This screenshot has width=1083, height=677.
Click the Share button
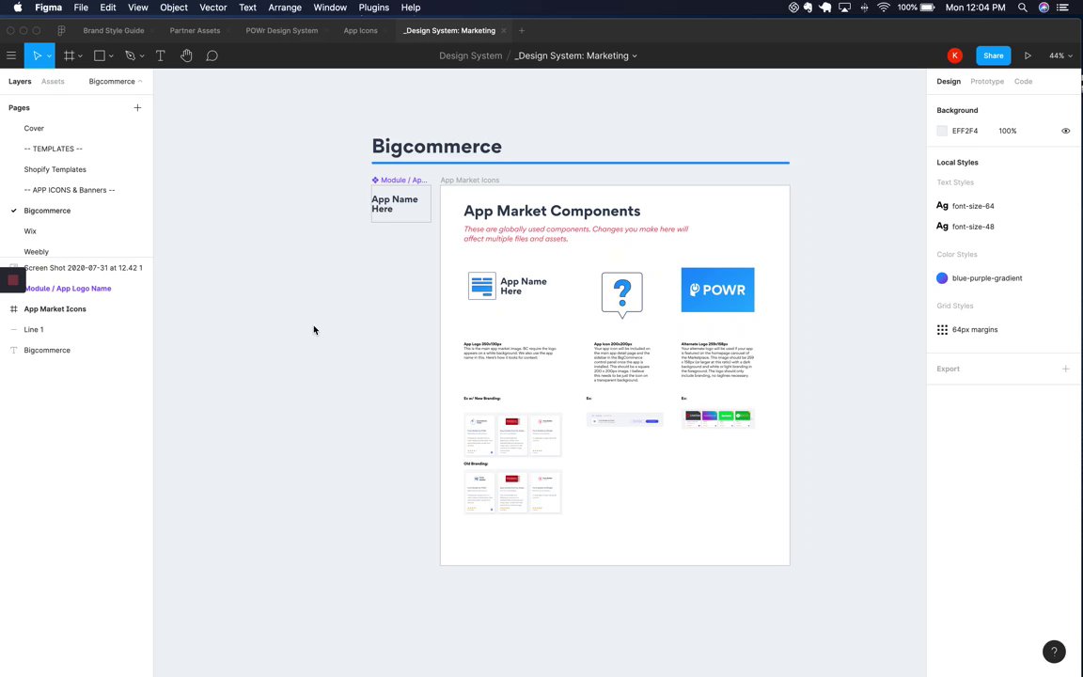[x=993, y=56]
